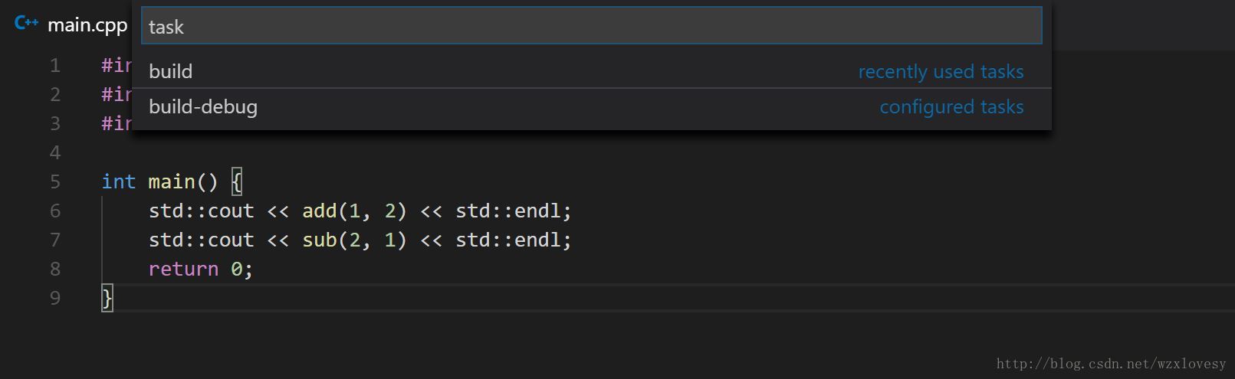Click the closing curly brace on line 9
This screenshot has width=1235, height=379.
pos(107,298)
